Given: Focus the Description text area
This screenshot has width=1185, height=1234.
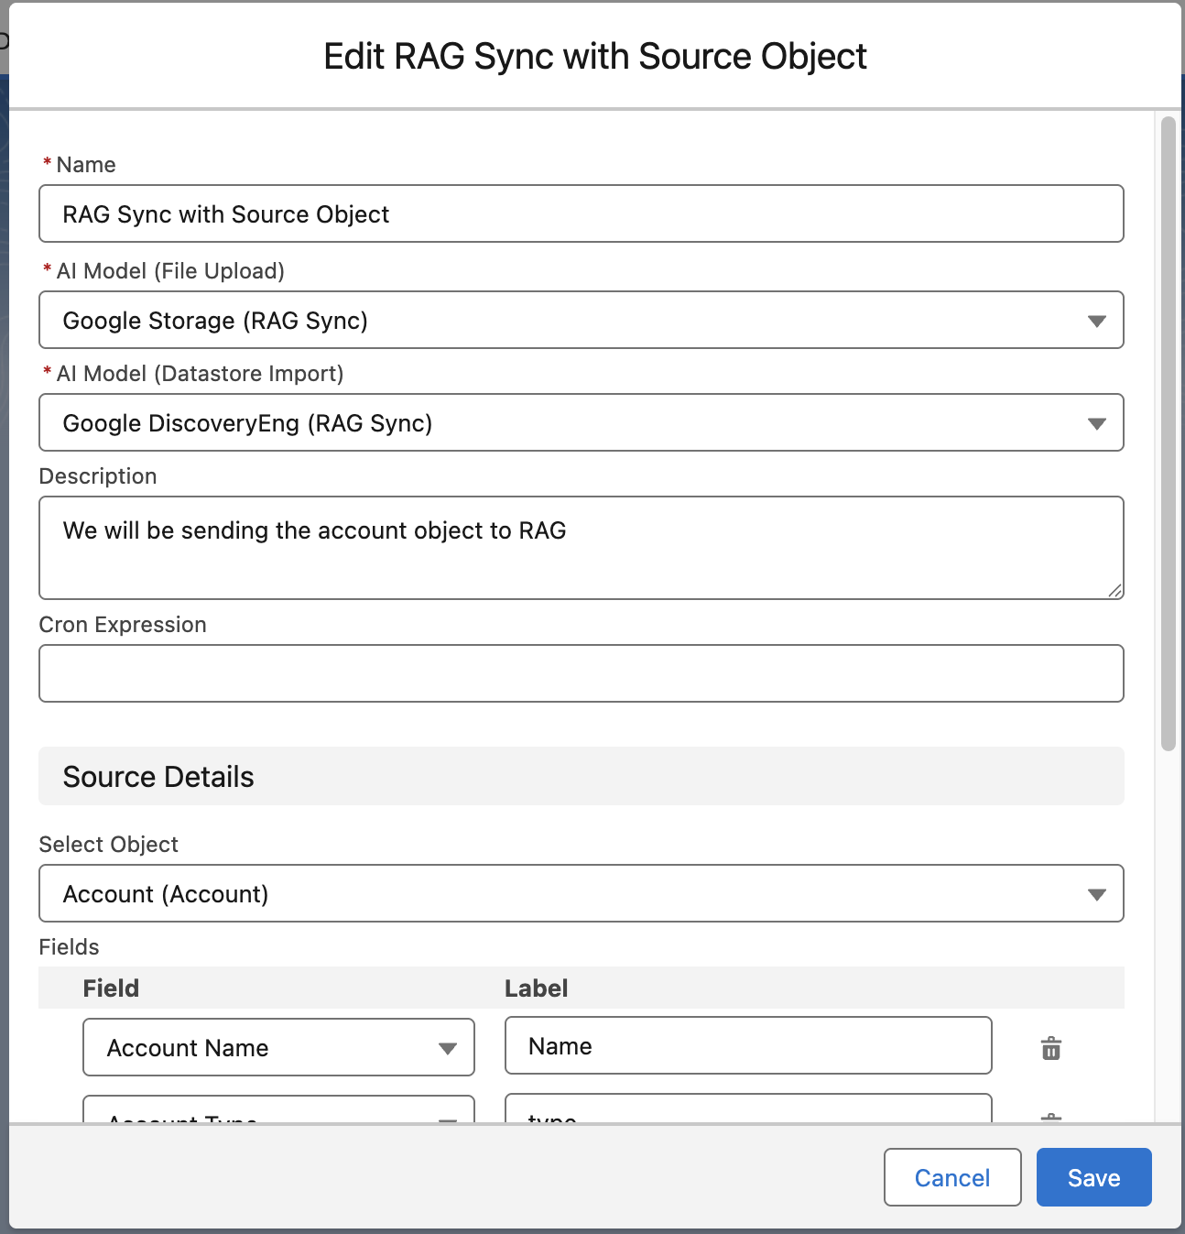Looking at the screenshot, I should tap(581, 548).
